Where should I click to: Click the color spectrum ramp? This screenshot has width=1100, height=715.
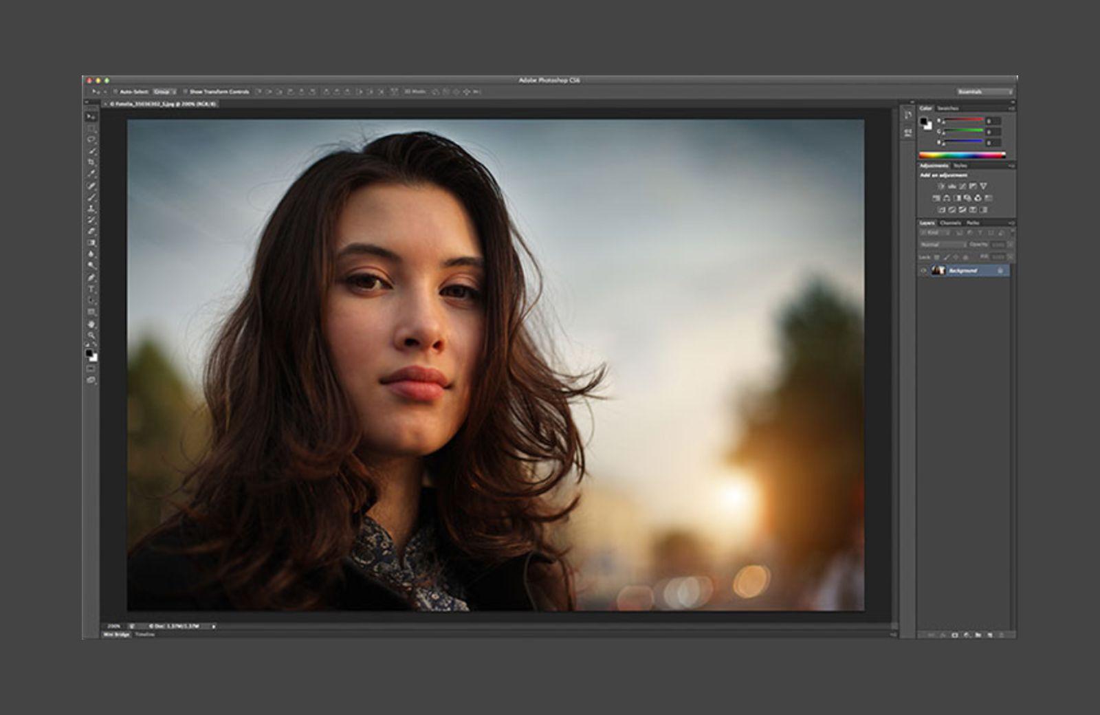(x=962, y=155)
